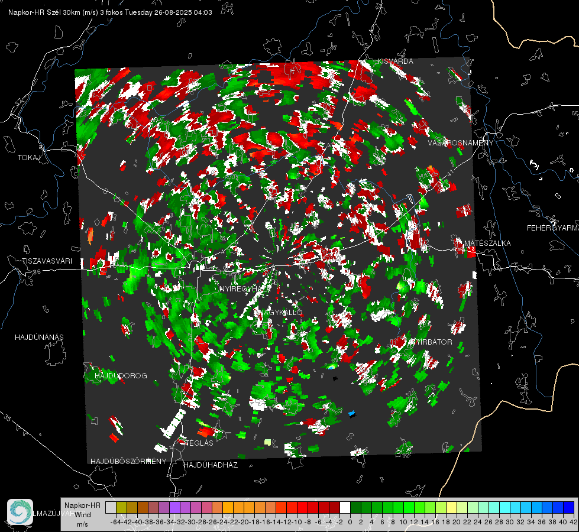Screen dimensions: 579x532
Task: Click the 'm/s' unit label in legend
Action: pyautogui.click(x=82, y=524)
